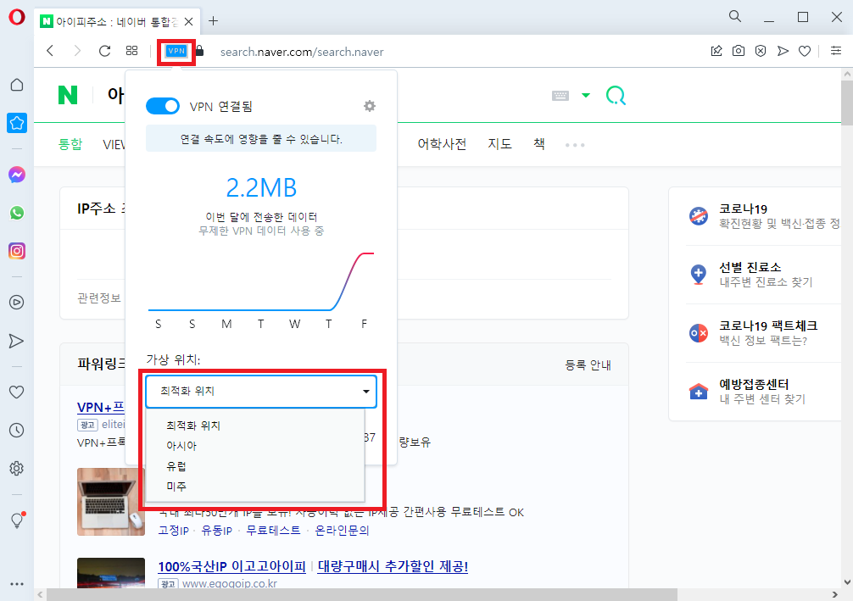853x601 pixels.
Task: Click the edit page icon in address bar
Action: coord(716,51)
